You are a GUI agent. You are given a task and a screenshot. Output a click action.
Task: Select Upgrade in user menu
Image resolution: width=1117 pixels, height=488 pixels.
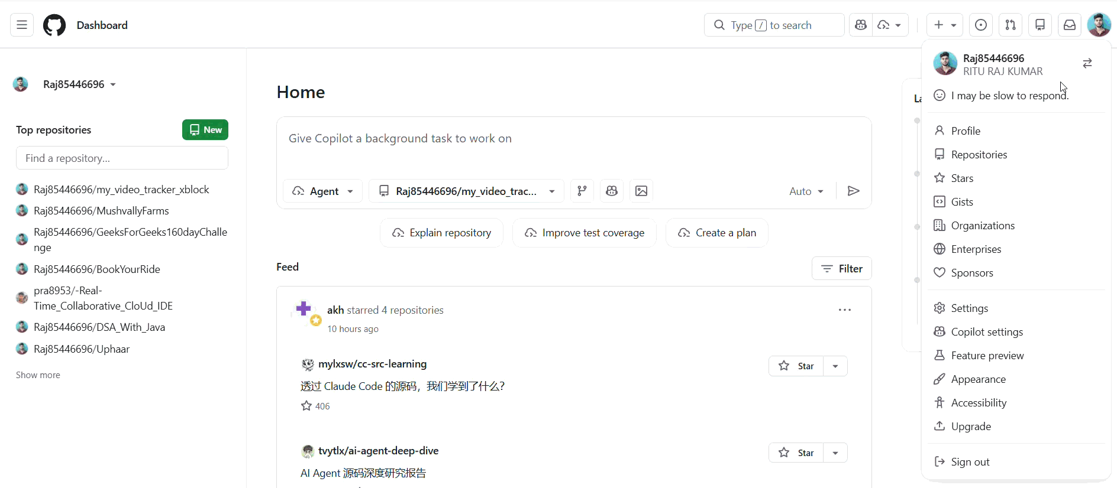click(1016, 426)
